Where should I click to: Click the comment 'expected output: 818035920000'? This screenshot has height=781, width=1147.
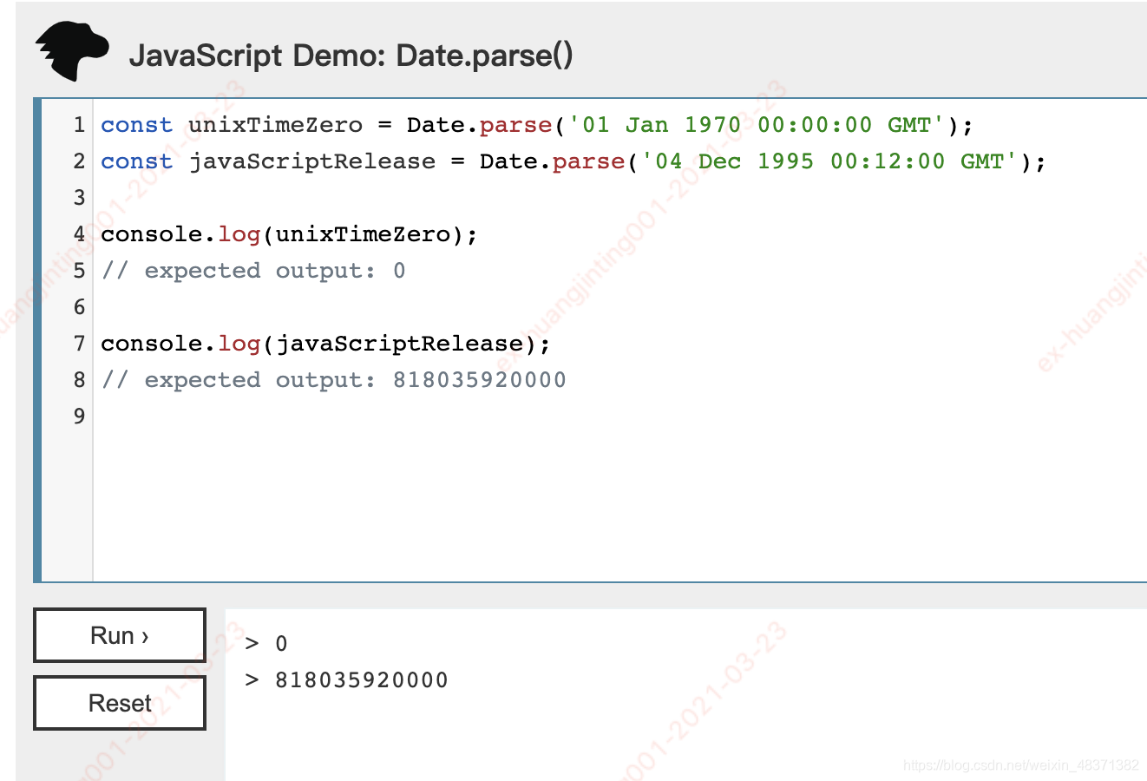click(x=333, y=380)
